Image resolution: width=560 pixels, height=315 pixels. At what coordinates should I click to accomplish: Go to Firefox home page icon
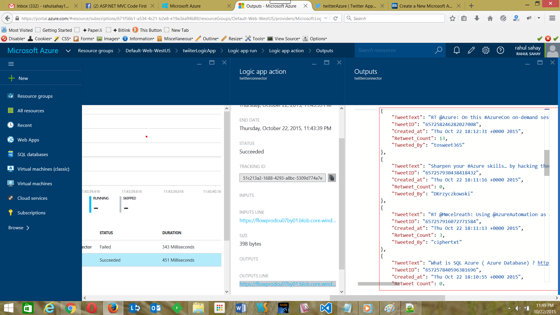(x=490, y=18)
